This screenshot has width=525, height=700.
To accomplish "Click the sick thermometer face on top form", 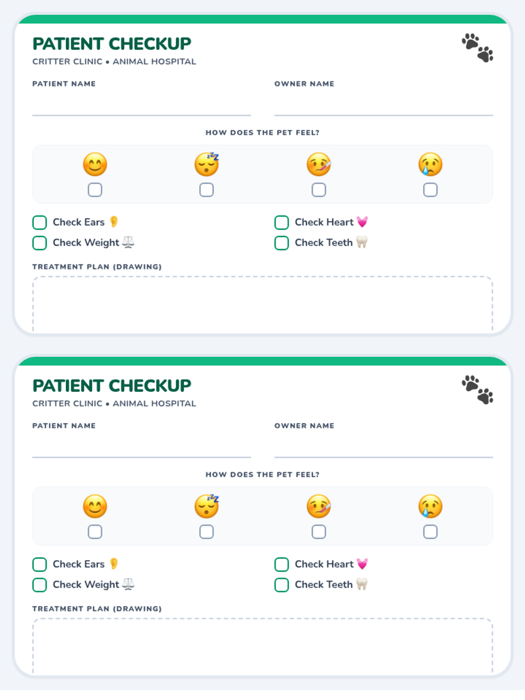I will [318, 164].
